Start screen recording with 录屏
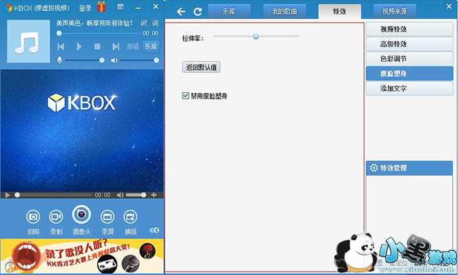Image resolution: width=458 pixels, height=275 pixels. 108,216
